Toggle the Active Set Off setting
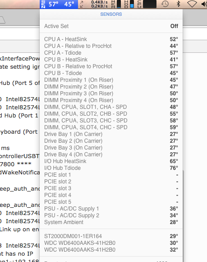The image size is (207, 262). pos(111,26)
